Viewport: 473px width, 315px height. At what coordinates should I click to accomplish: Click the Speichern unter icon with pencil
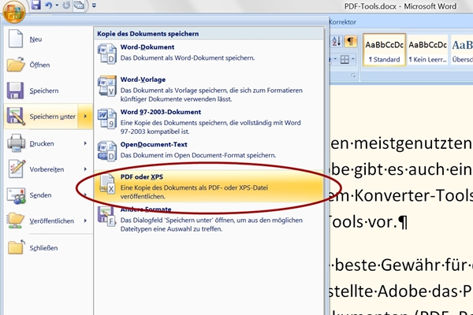click(x=16, y=116)
